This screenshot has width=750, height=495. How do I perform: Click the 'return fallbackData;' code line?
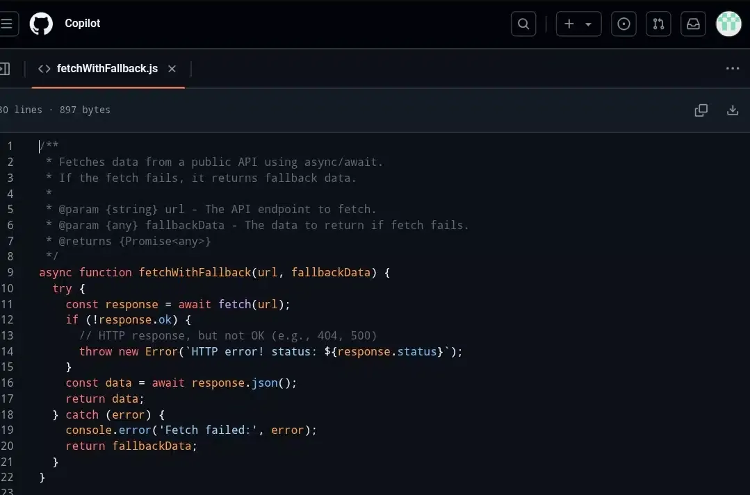[131, 446]
